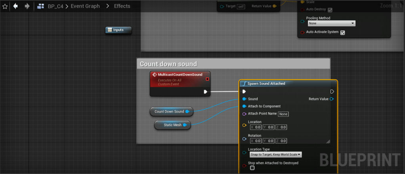The width and height of the screenshot is (405, 174).
Task: Click the breadcrumb chevron after BP_C4
Action: click(67, 6)
